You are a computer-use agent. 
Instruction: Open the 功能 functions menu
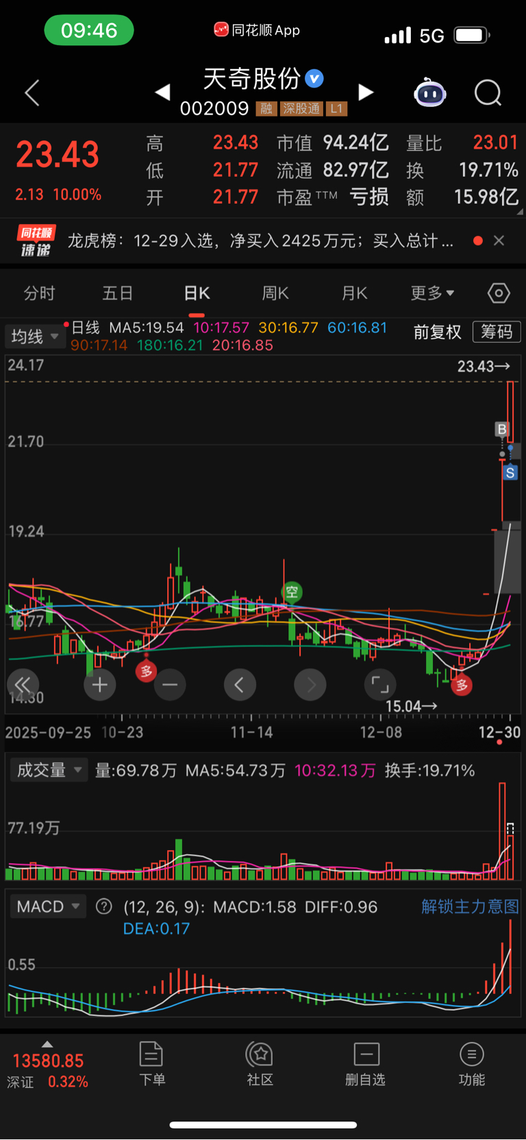click(471, 1064)
